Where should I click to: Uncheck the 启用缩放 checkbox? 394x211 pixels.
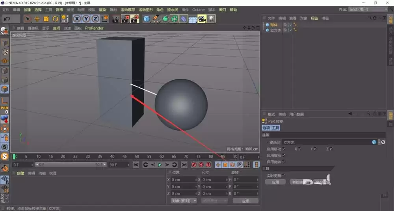pos(284,155)
